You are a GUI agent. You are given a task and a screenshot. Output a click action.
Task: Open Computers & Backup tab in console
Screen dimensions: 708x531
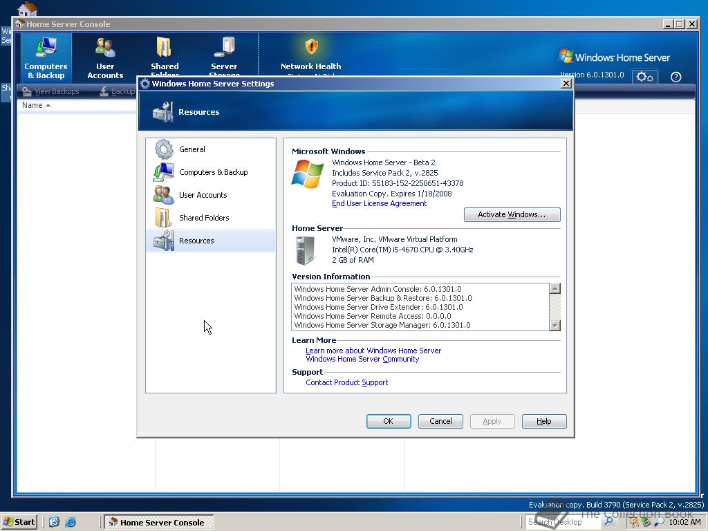pyautogui.click(x=46, y=58)
